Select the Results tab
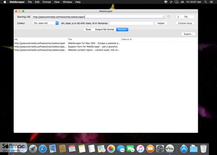The image size is (217, 155). 122,30
